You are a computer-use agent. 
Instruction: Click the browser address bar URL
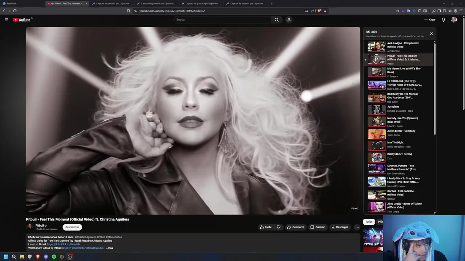172,11
